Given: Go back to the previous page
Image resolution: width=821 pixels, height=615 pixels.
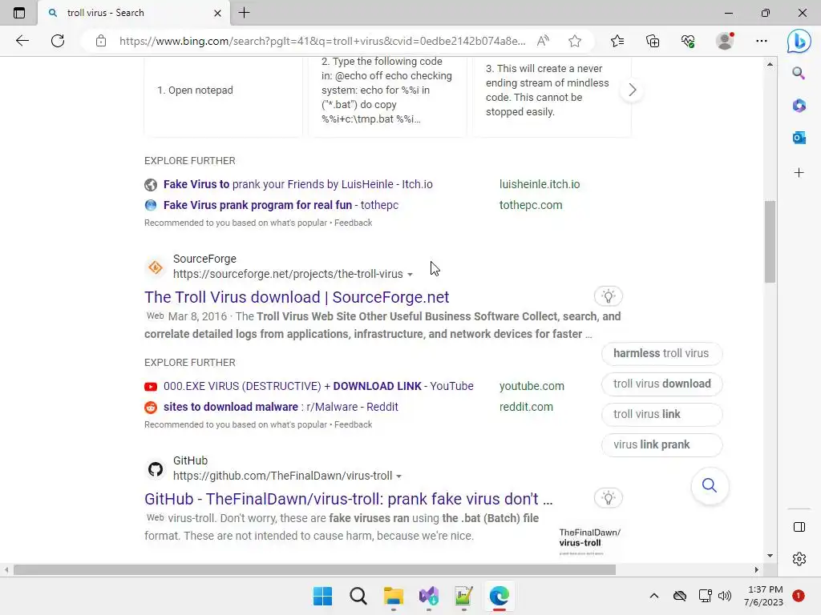Looking at the screenshot, I should 22,41.
